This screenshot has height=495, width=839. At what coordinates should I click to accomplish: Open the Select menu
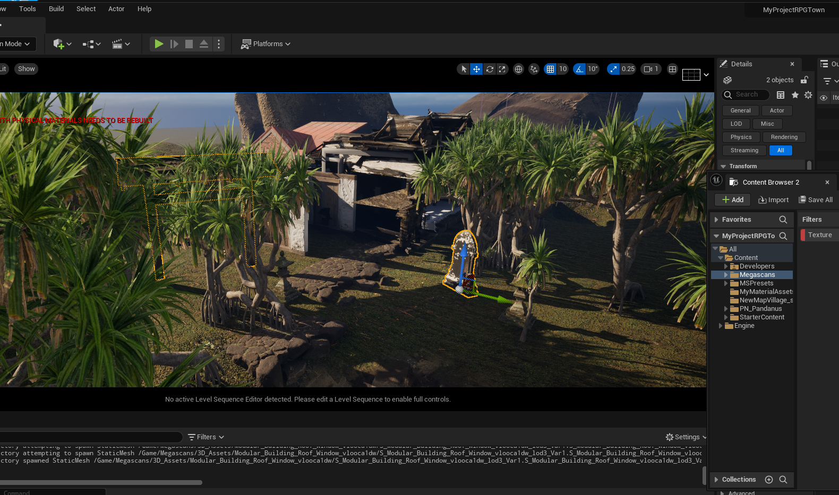point(86,9)
